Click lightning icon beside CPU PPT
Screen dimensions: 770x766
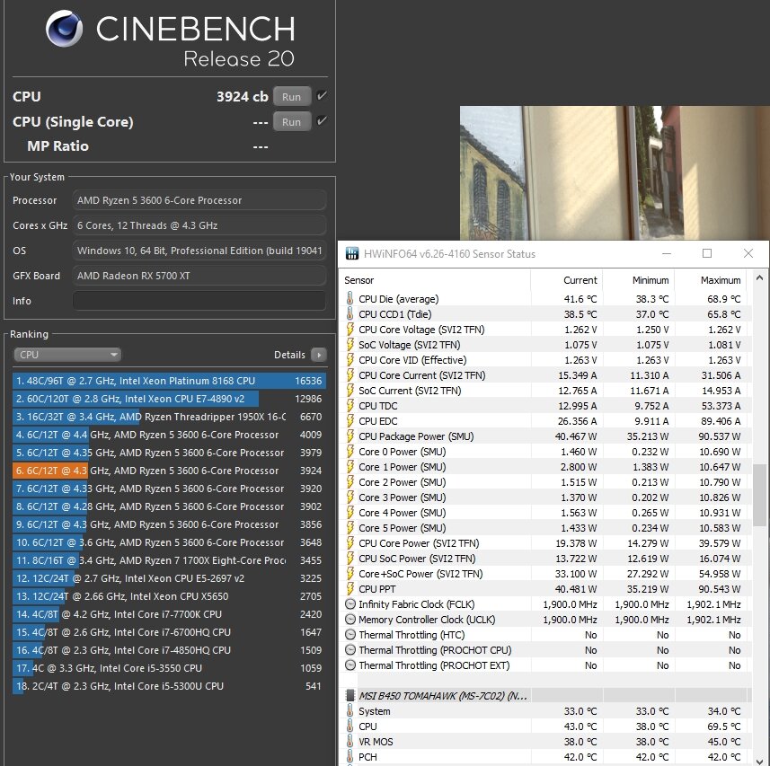350,589
